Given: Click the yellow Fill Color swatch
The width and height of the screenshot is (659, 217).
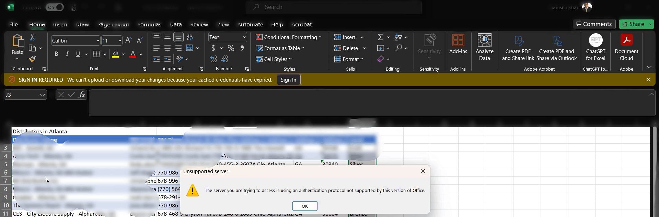Looking at the screenshot, I should pos(115,54).
